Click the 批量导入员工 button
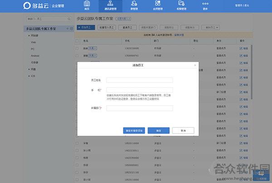Screen dimensions: 272x183 click(x=107, y=28)
